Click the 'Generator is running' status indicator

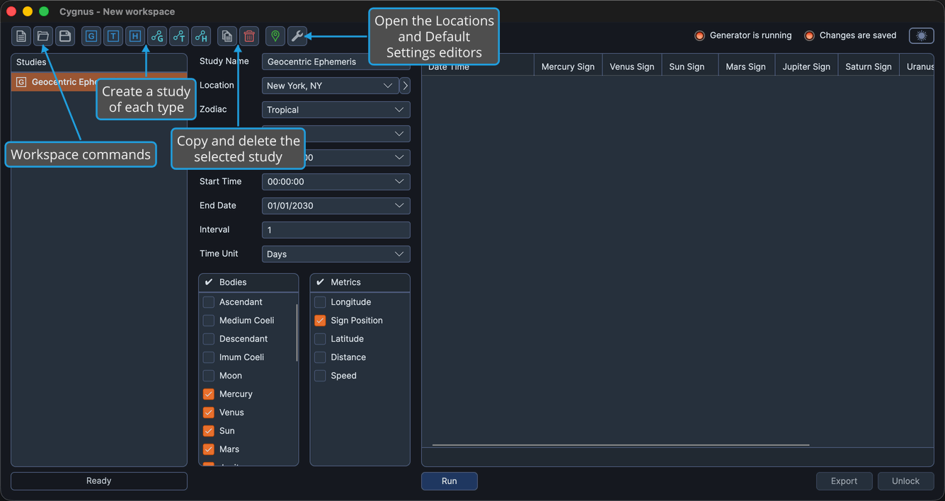click(x=743, y=35)
